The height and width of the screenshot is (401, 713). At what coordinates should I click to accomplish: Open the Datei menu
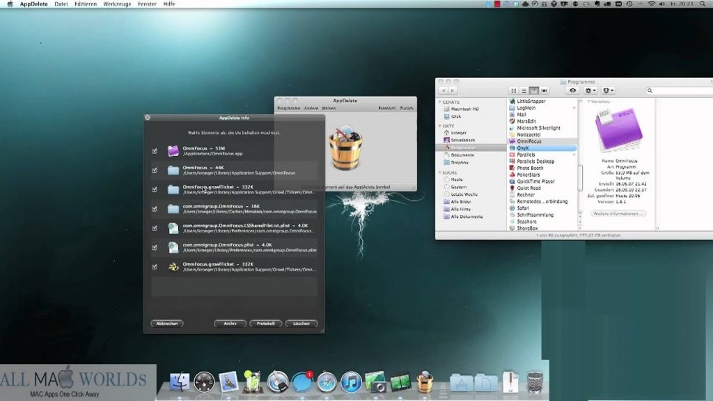click(61, 3)
